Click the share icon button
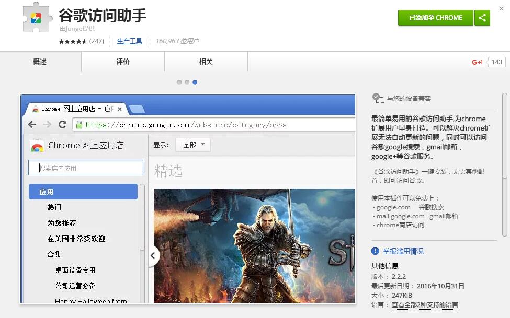Image resolution: width=510 pixels, height=318 pixels. pyautogui.click(x=482, y=18)
